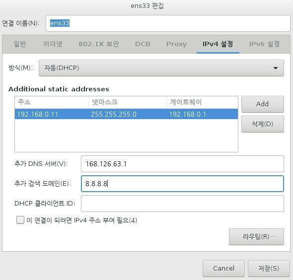Select the netmask cell 255.255.255.0
This screenshot has width=293, height=280.
(x=114, y=114)
